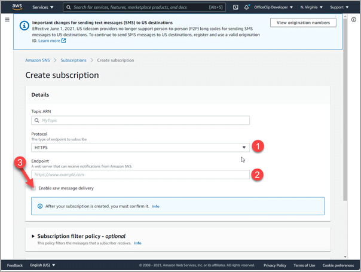Open the Cookie preferences link
The width and height of the screenshot is (361, 272).
(338, 265)
